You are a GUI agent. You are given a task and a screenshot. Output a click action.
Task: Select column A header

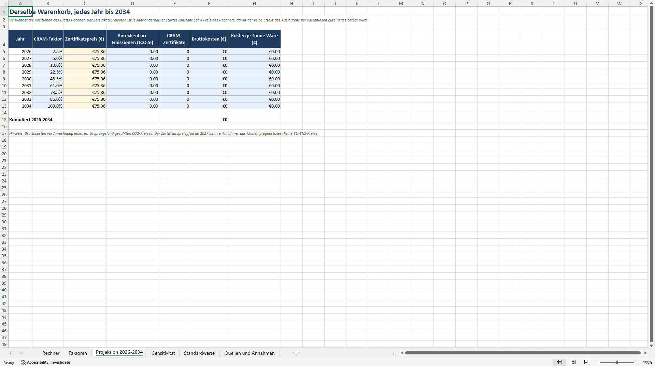pos(20,3)
